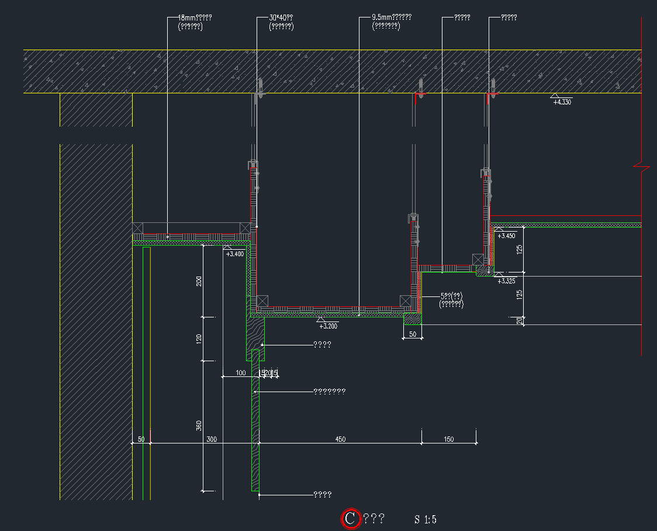657x531 pixels.
Task: Click the 18mm annotation label at top
Action: click(195, 18)
